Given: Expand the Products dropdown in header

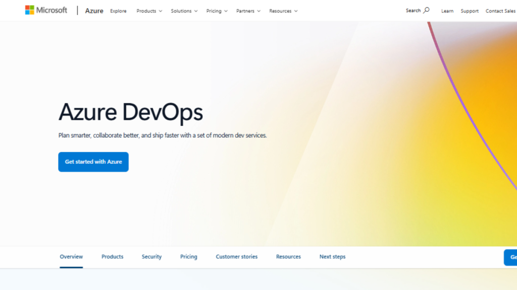Looking at the screenshot, I should click(x=149, y=11).
